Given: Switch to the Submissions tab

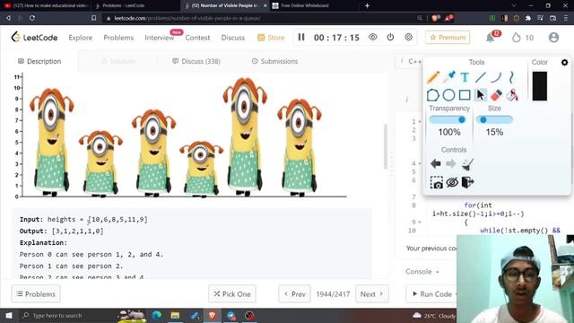Looking at the screenshot, I should pyautogui.click(x=274, y=61).
